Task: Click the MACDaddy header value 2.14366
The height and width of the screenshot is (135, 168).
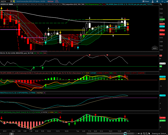Action: pos(51,112)
